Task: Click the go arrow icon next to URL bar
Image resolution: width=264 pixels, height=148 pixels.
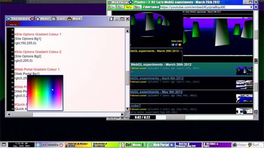Action: [x=256, y=7]
